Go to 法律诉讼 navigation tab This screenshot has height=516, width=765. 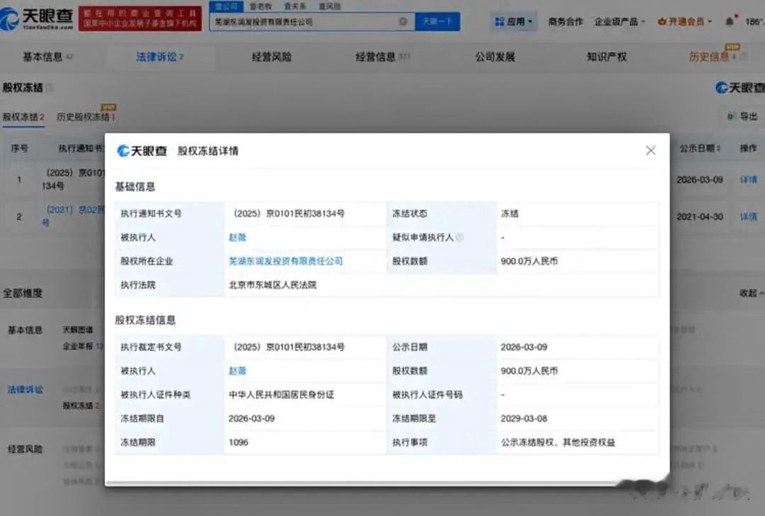(159, 57)
